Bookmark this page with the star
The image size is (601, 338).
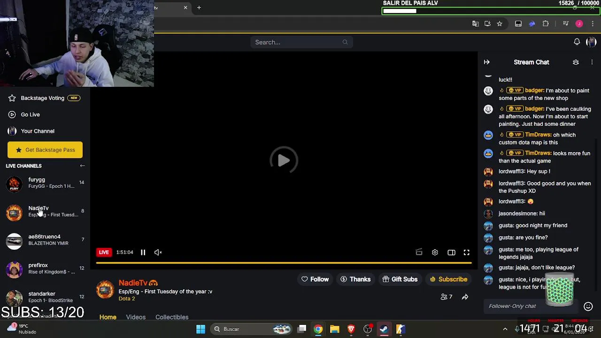(500, 23)
